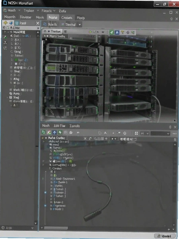Open the wide dropdown combo box in bottom toolbar
Viewport: 179px width, 239px height.
pos(160,134)
